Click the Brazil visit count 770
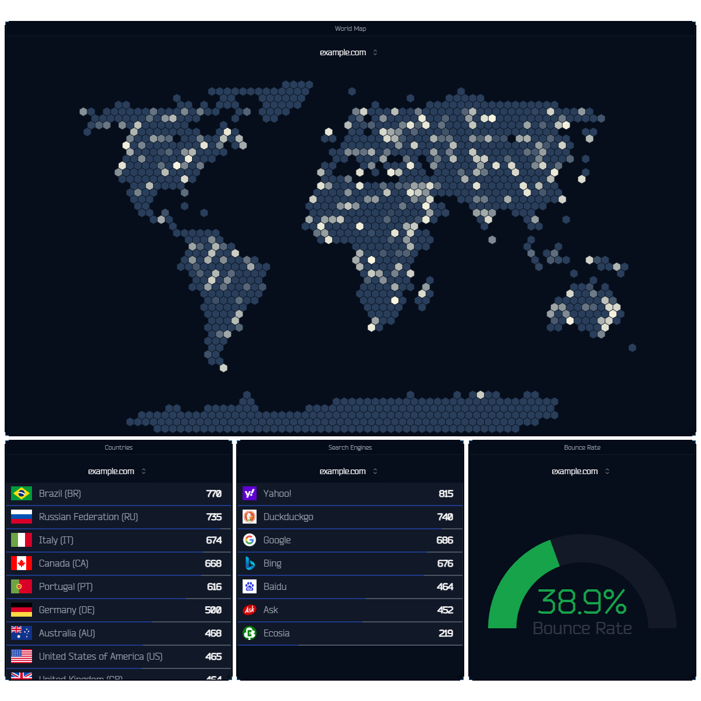This screenshot has width=701, height=701. pyautogui.click(x=213, y=493)
